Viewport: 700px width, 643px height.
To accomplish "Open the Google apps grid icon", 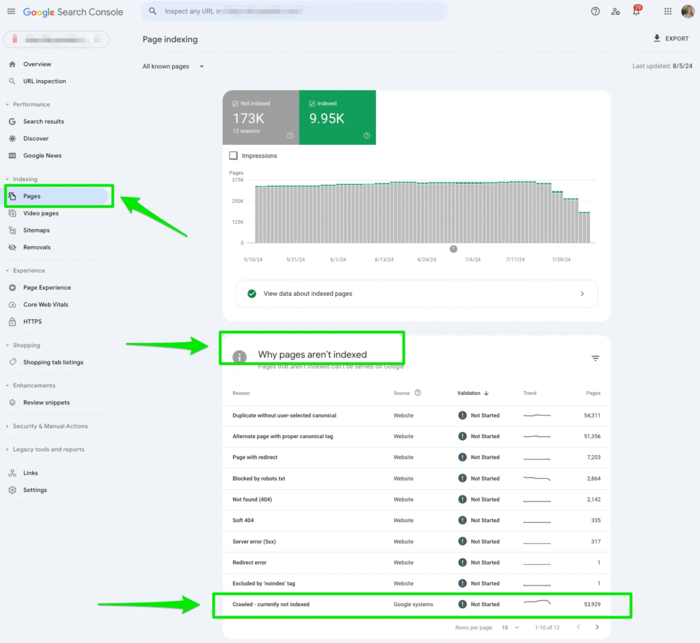I will pos(668,12).
